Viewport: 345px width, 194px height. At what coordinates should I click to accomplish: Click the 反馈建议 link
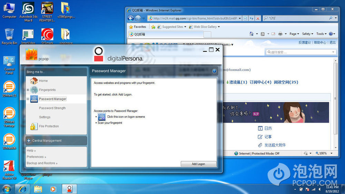(x=305, y=42)
